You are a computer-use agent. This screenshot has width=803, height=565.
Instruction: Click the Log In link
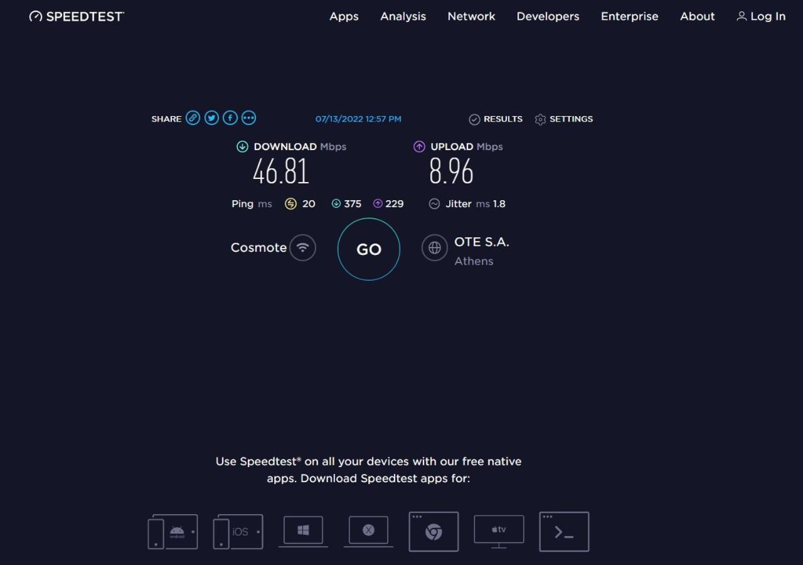[768, 16]
